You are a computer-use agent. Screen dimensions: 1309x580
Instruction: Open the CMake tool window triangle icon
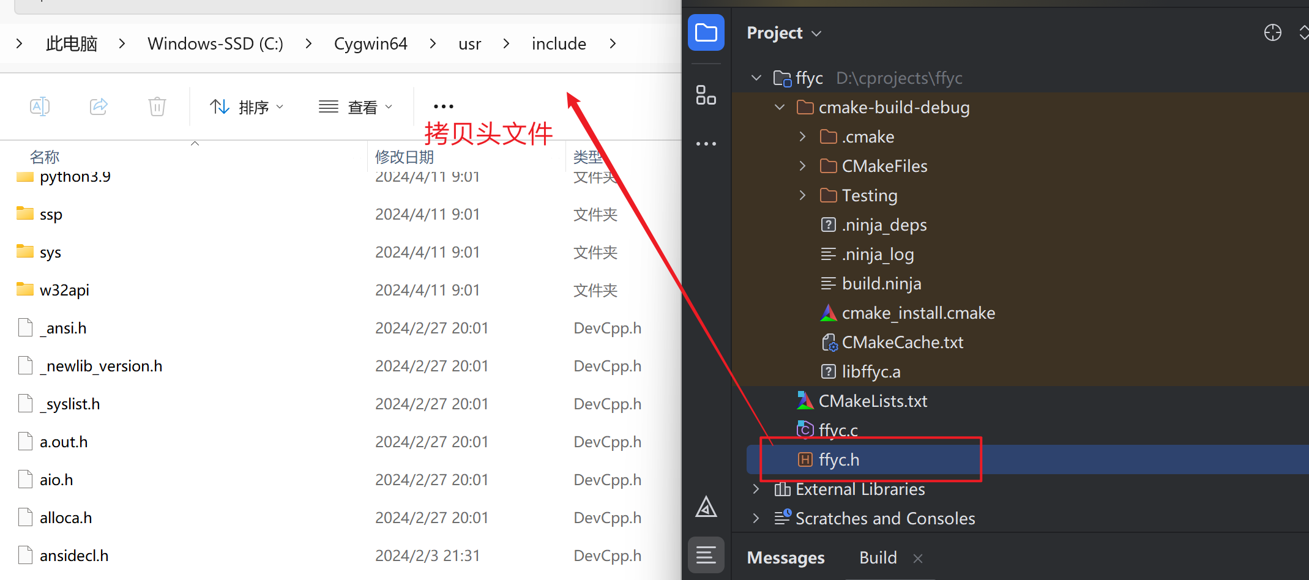[706, 507]
